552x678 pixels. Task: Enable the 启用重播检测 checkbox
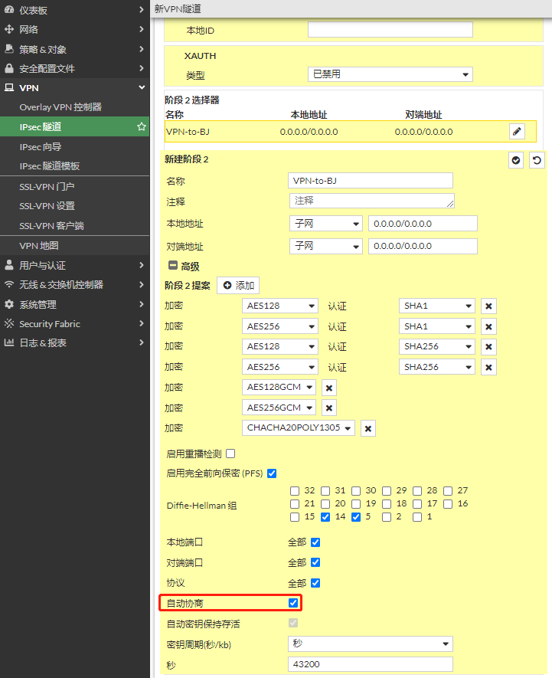[x=230, y=454]
